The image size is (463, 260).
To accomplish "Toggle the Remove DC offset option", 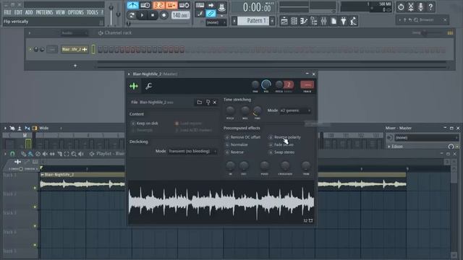I will click(x=243, y=137).
